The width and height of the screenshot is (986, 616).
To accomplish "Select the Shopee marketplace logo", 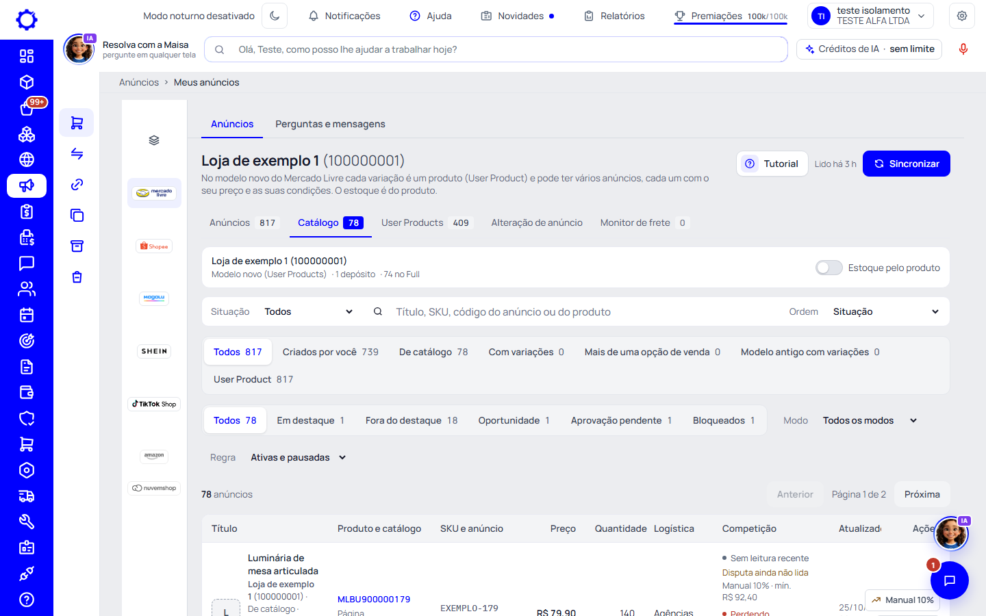I will [x=154, y=246].
